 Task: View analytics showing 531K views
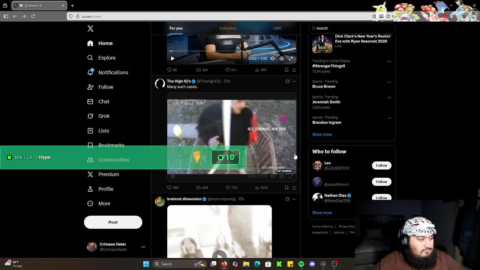point(261,187)
